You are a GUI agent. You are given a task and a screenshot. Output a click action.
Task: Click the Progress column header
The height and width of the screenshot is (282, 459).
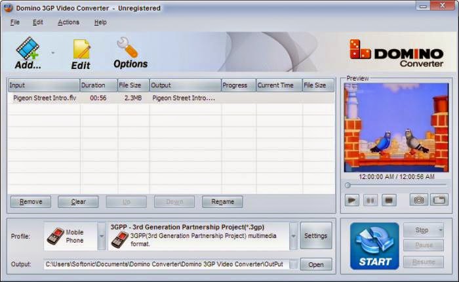pos(239,85)
